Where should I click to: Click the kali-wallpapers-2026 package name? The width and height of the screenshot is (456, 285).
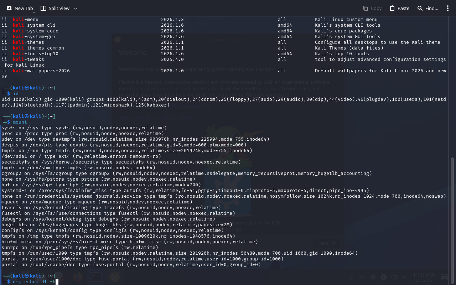click(41, 71)
